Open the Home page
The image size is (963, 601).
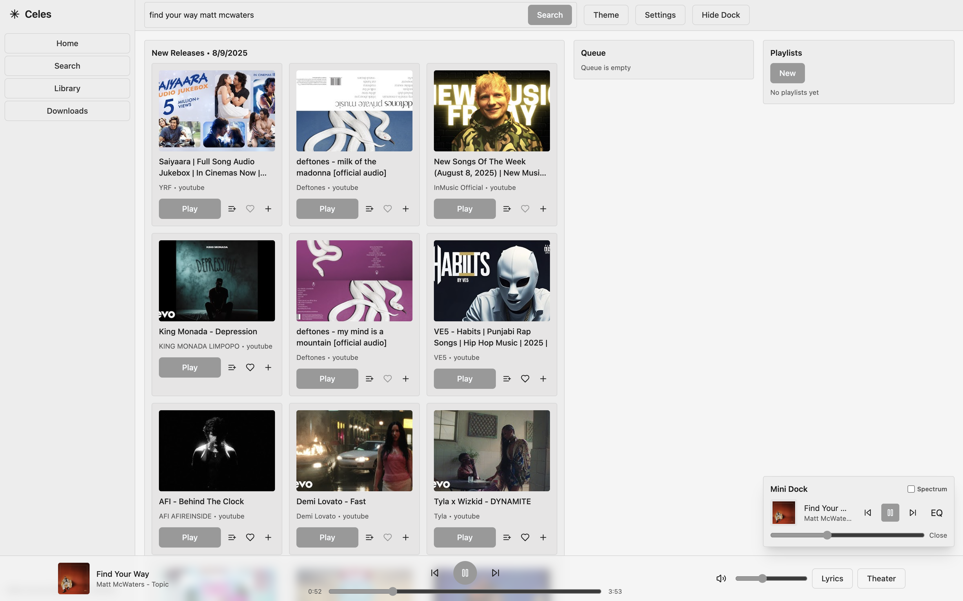[x=67, y=43]
